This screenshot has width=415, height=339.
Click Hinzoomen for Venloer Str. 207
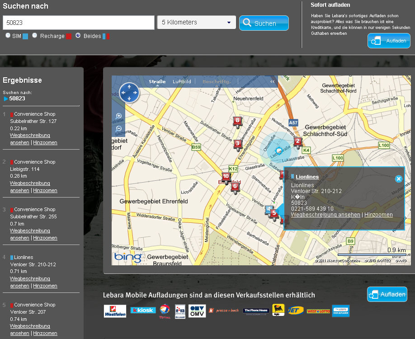[x=45, y=333]
